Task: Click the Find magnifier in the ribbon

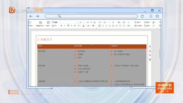Action: click(160, 22)
